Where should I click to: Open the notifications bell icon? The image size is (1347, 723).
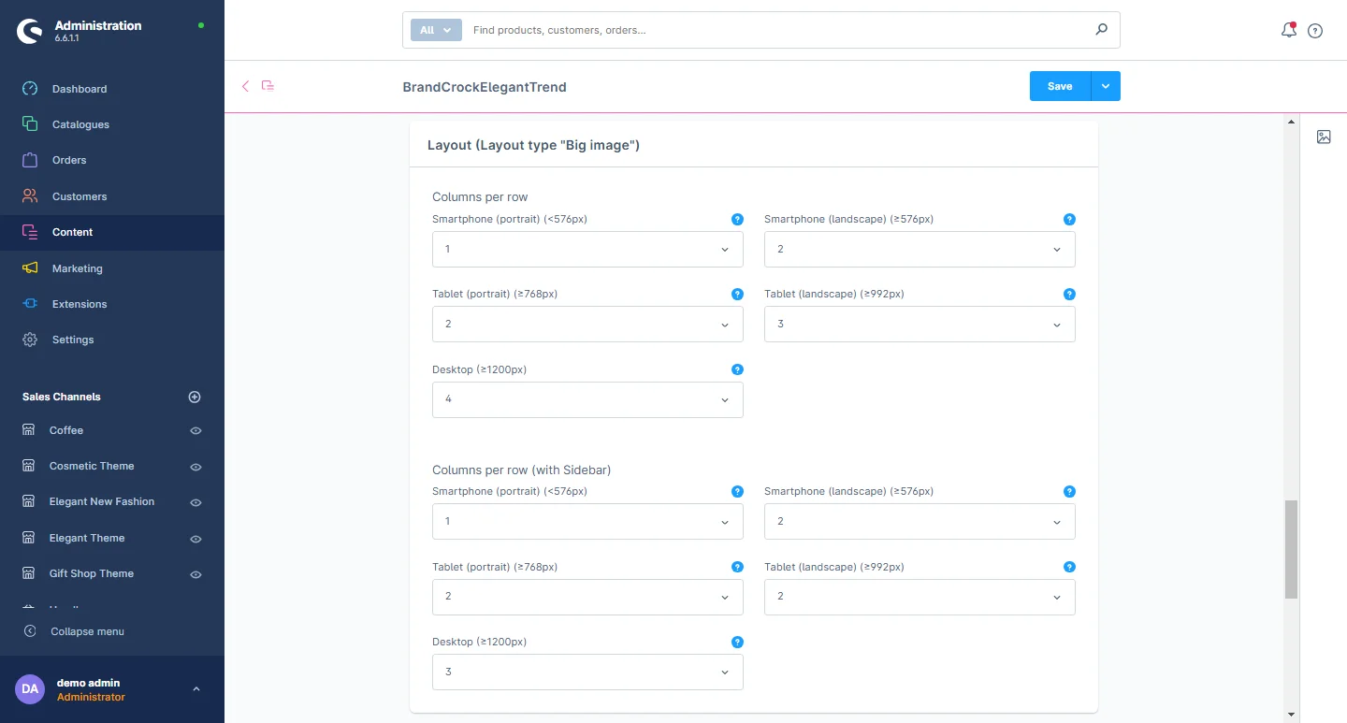(x=1288, y=30)
